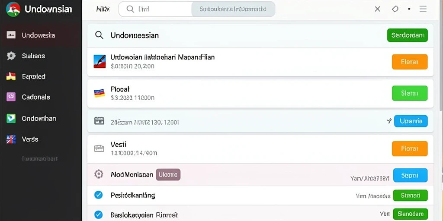443x221 pixels.
Task: Click the top search input field
Action: click(x=197, y=9)
